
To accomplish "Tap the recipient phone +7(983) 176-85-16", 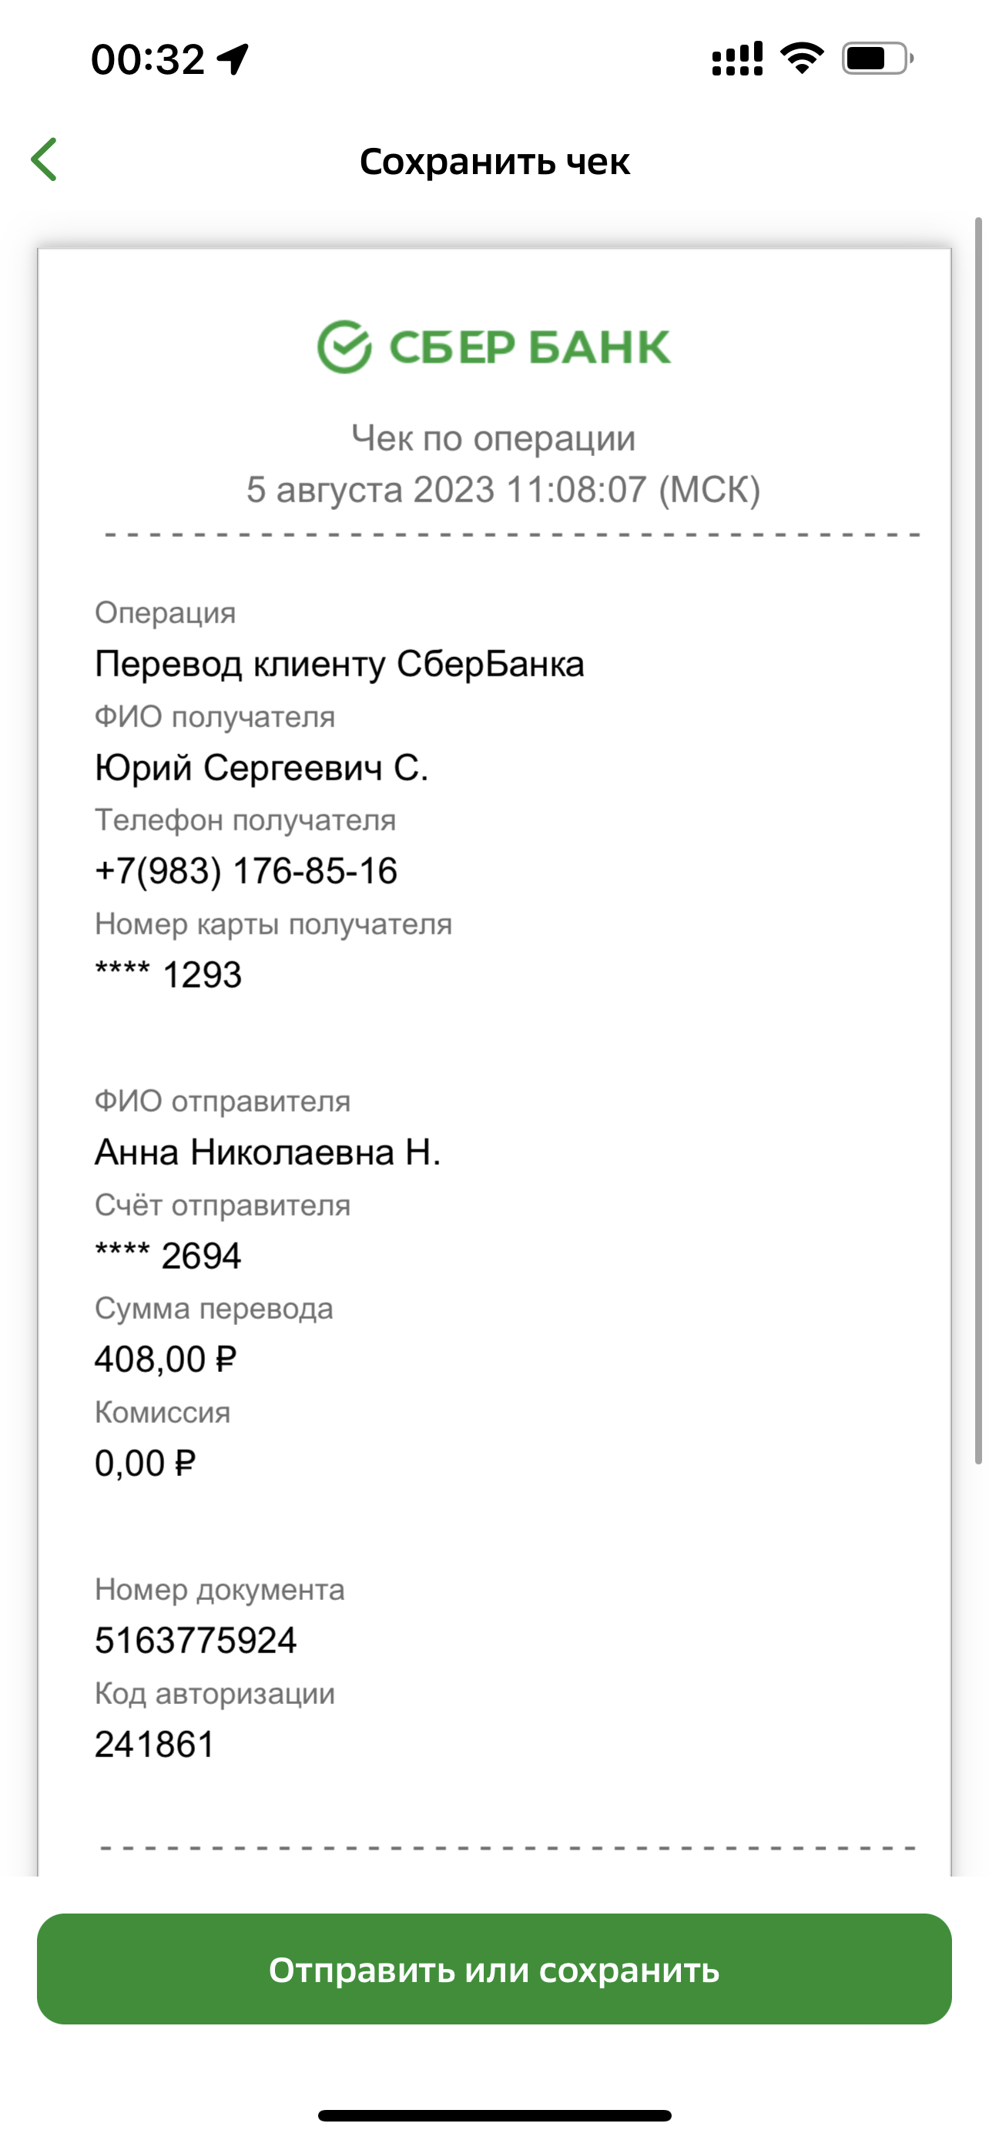I will [246, 870].
